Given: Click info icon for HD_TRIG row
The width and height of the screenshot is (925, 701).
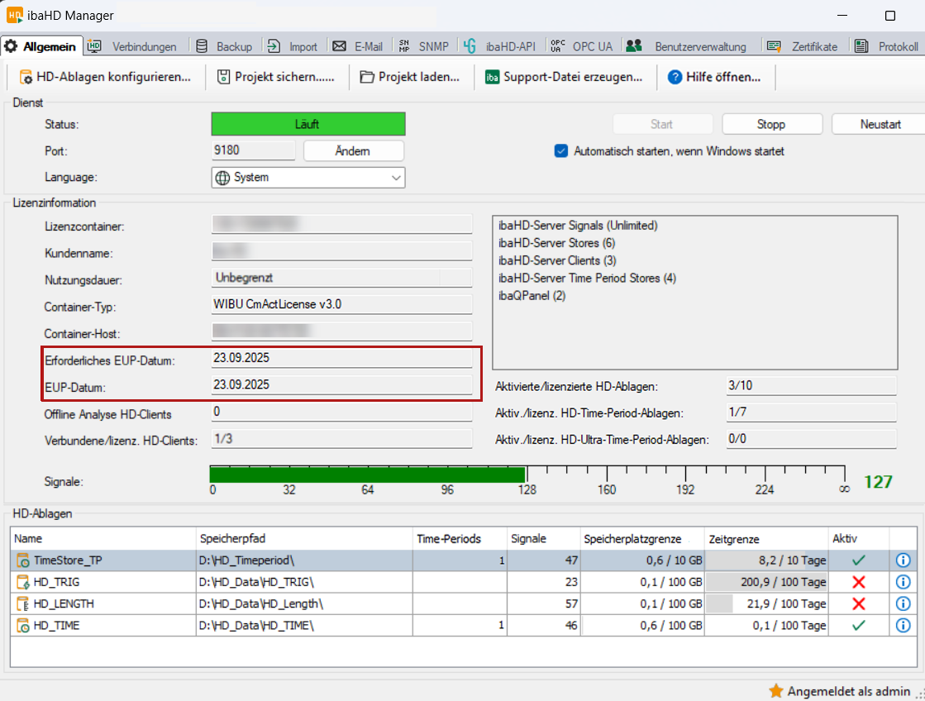Looking at the screenshot, I should [x=903, y=582].
